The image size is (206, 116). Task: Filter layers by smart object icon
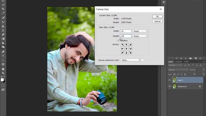201,65
